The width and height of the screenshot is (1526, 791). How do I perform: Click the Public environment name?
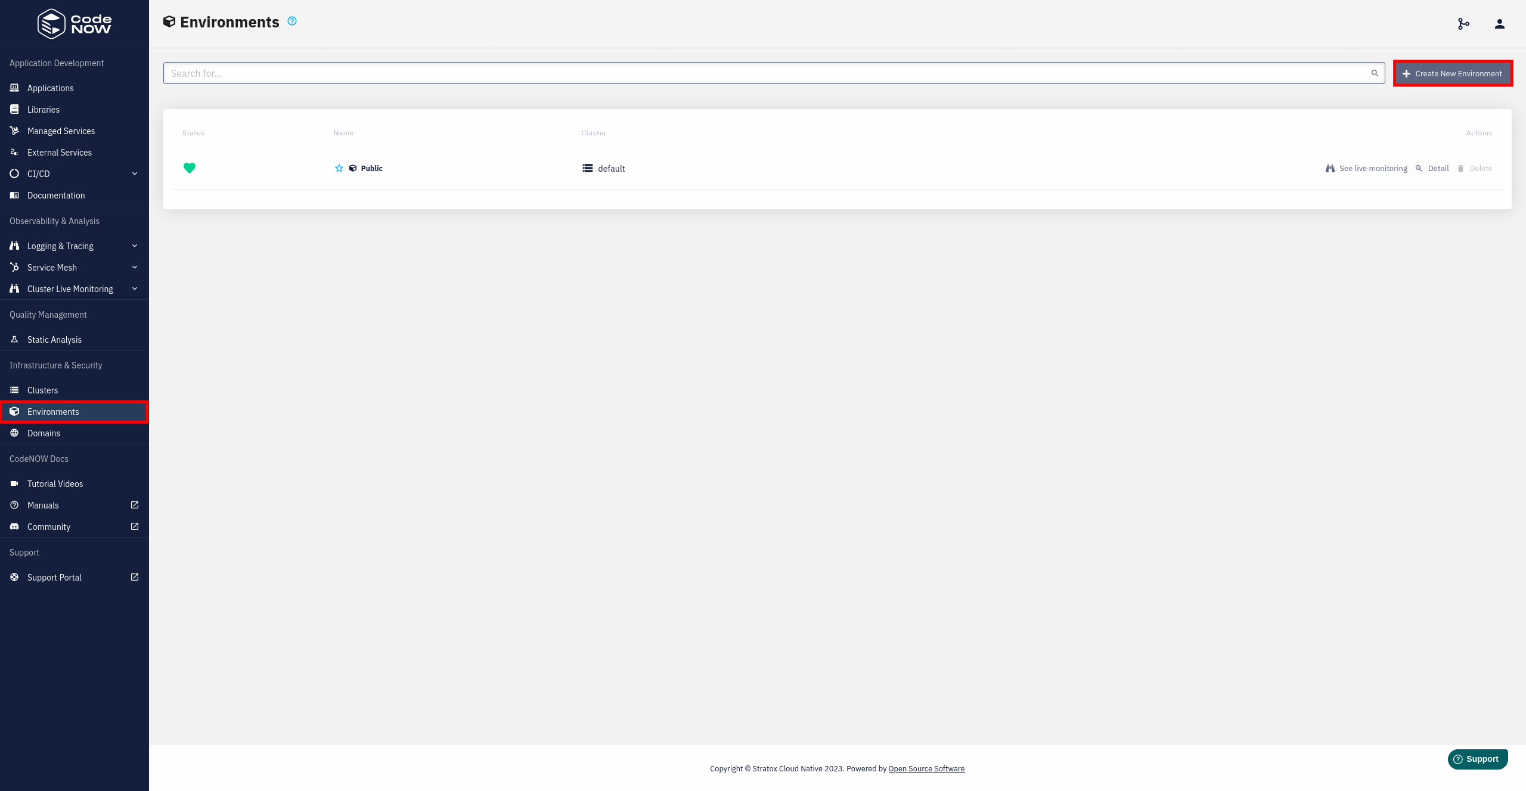(x=371, y=168)
